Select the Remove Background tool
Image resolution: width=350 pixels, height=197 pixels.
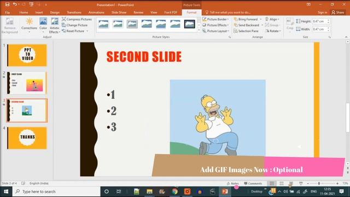coord(10,26)
